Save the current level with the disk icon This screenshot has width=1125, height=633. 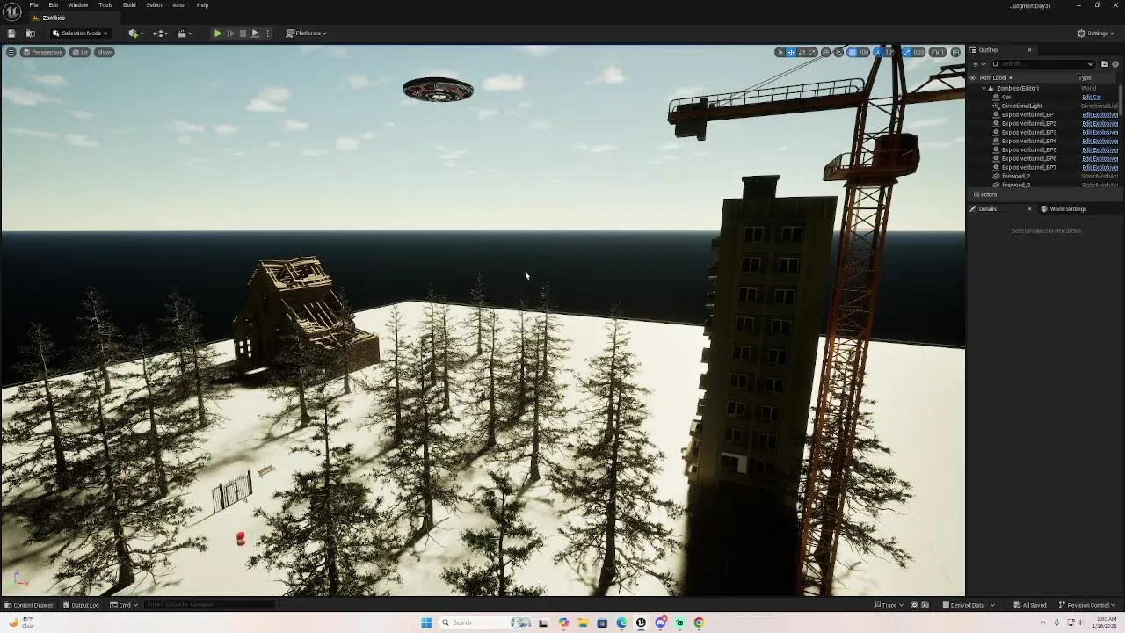point(11,33)
